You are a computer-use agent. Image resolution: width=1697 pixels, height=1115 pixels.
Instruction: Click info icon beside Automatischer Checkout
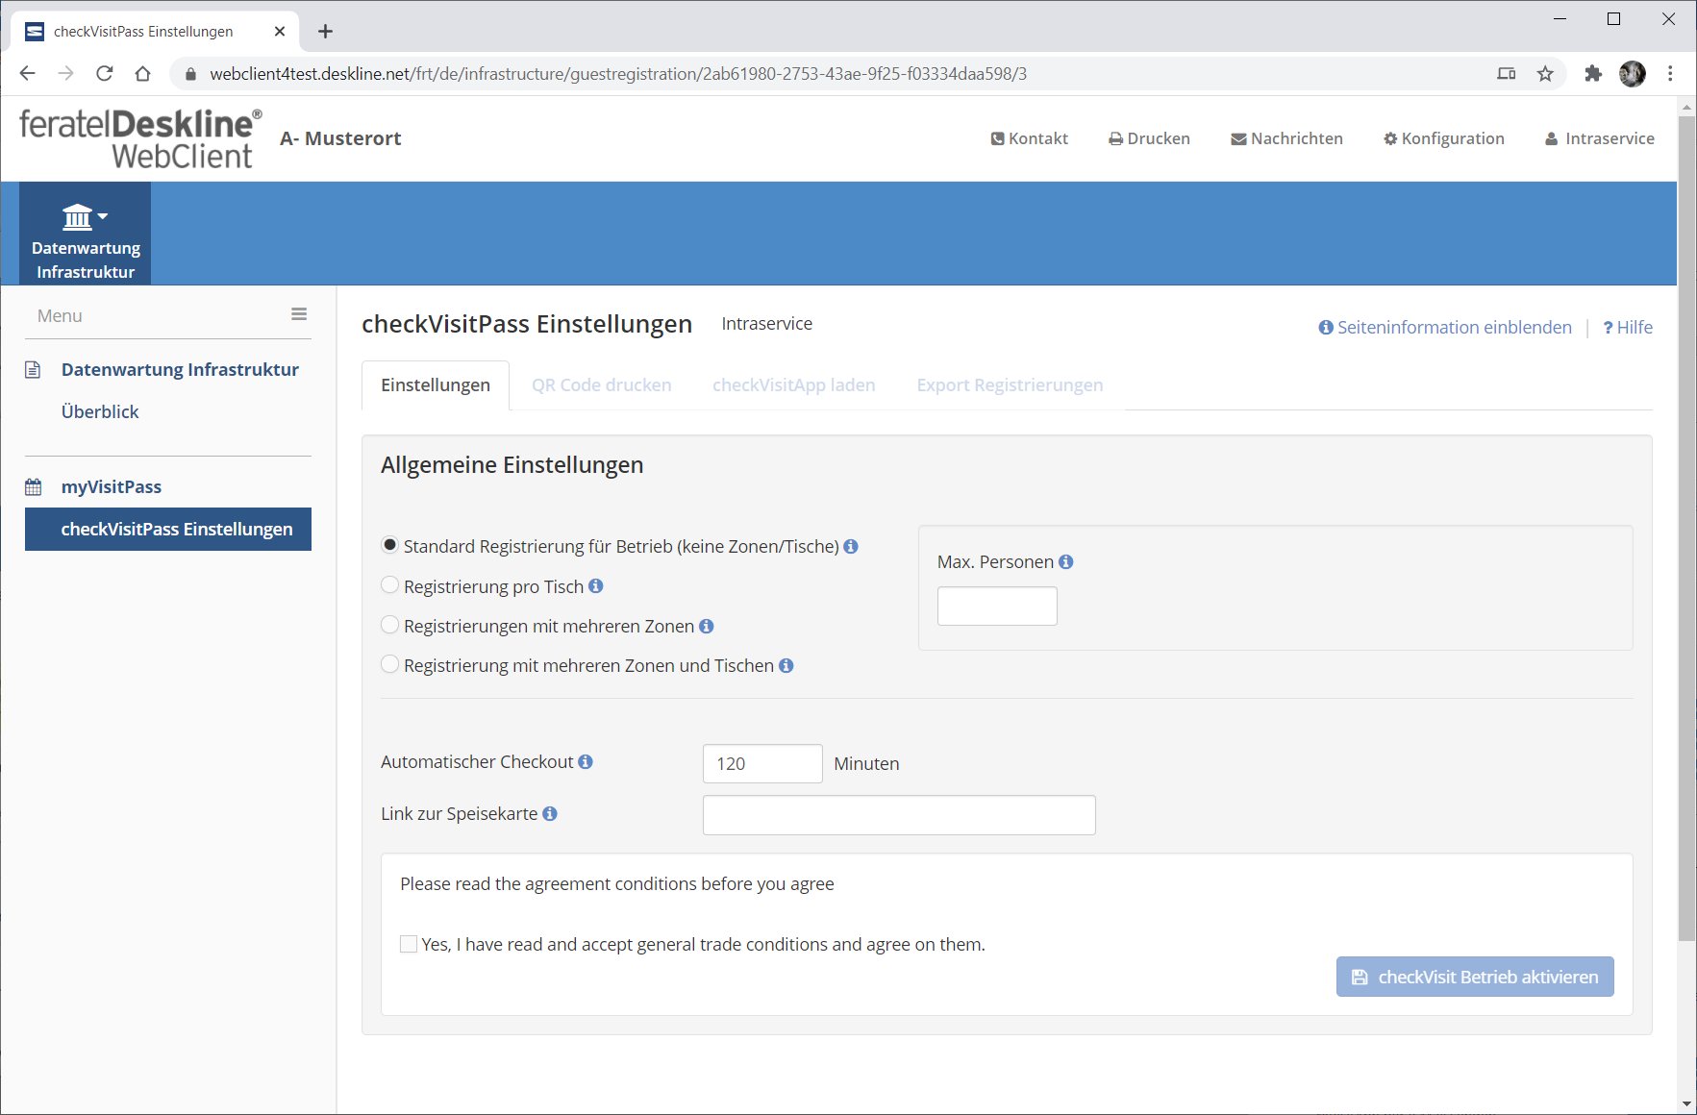pyautogui.click(x=586, y=762)
